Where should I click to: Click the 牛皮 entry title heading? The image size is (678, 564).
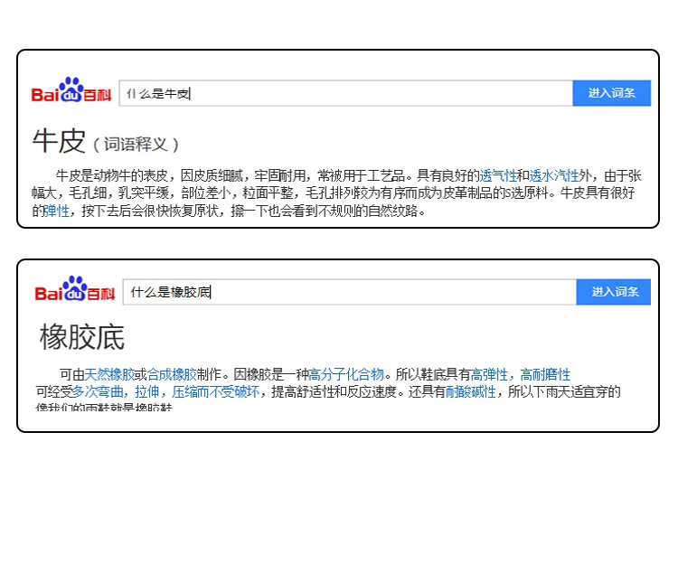pyautogui.click(x=59, y=141)
